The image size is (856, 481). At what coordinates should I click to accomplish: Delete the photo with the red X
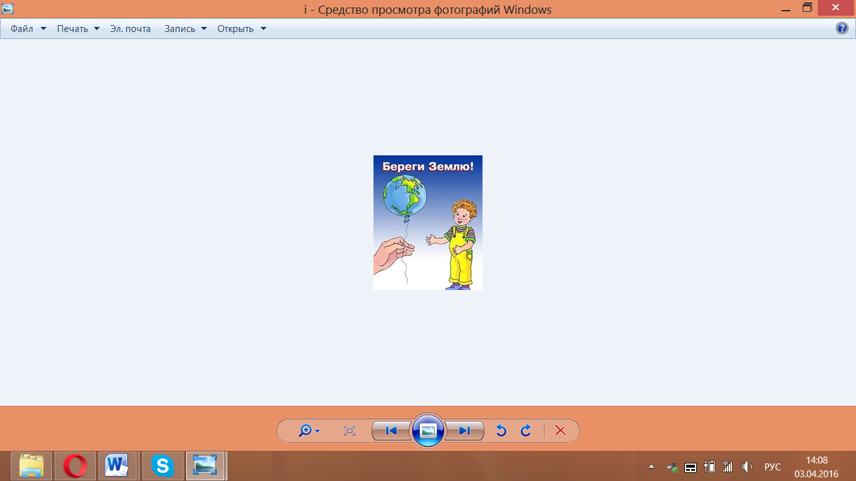click(x=561, y=431)
